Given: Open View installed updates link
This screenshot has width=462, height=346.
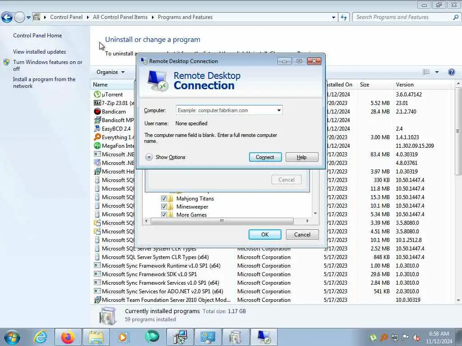Looking at the screenshot, I should click(x=40, y=52).
